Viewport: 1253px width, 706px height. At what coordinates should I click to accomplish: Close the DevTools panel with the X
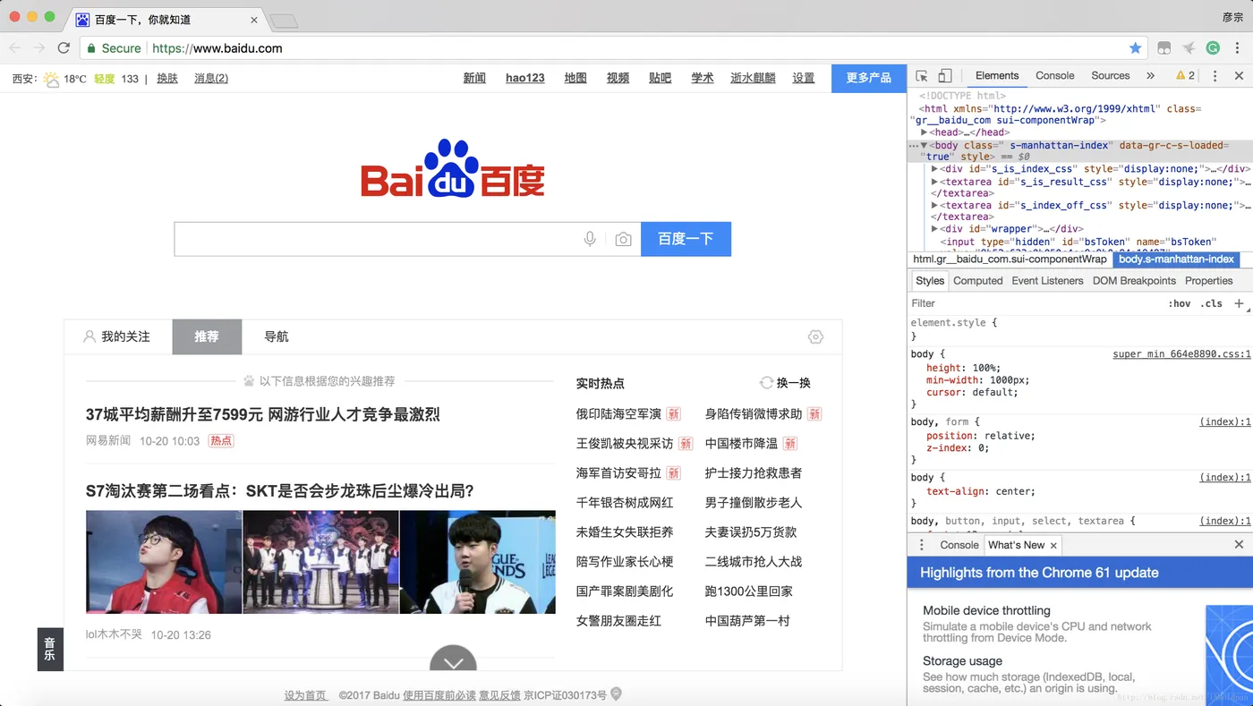tap(1240, 76)
